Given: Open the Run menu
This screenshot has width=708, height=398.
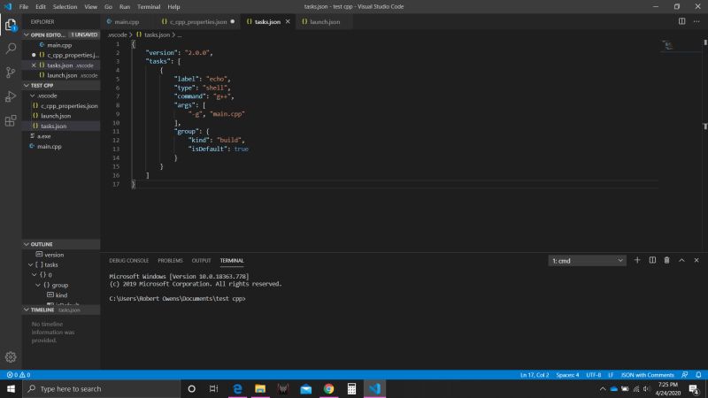Looking at the screenshot, I should tap(125, 7).
